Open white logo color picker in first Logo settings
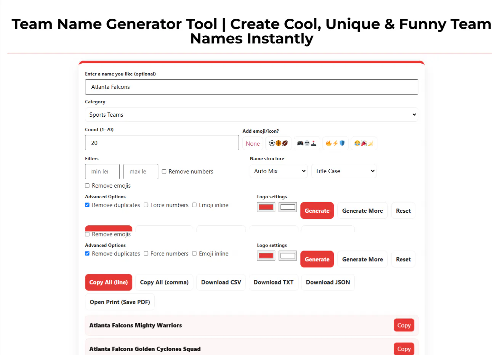Screen dimensions: 492x355 288,207
